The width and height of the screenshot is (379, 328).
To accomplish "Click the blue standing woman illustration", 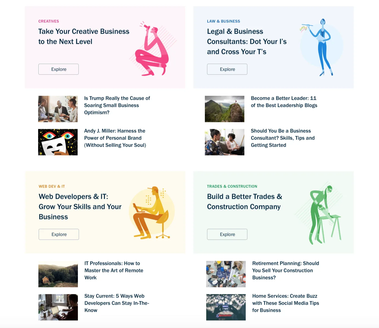I will point(321,47).
